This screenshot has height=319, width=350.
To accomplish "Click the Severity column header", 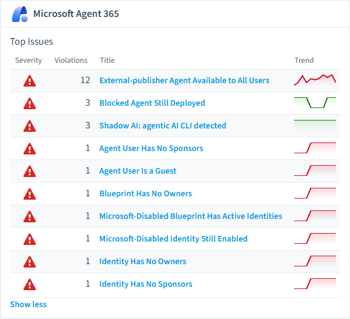I will (x=28, y=61).
